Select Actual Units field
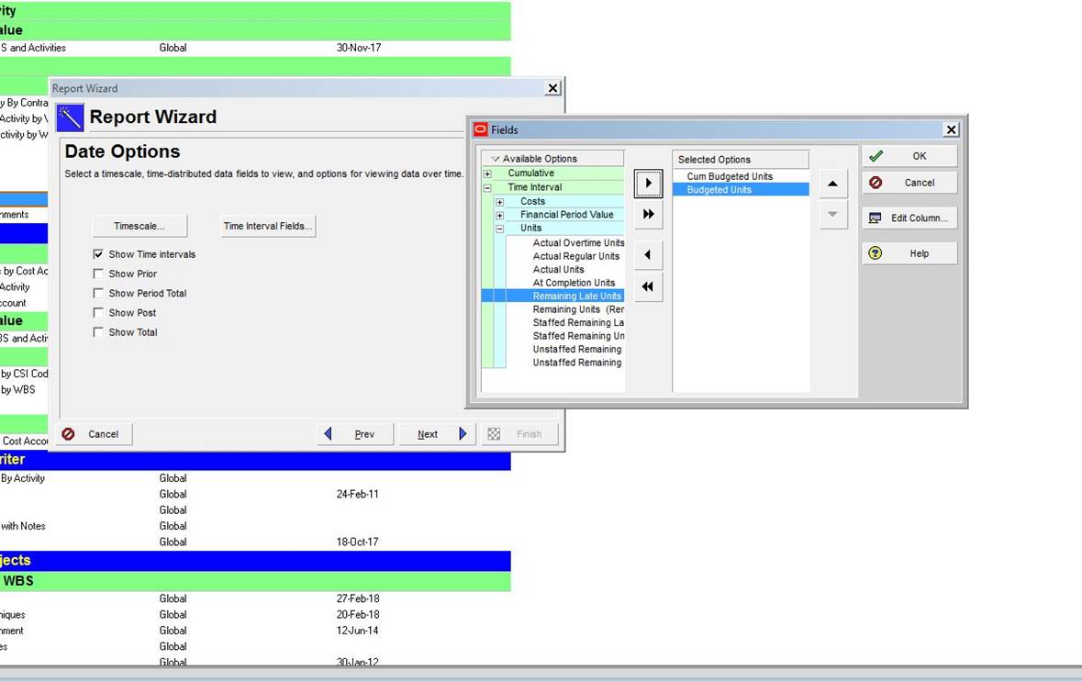The height and width of the screenshot is (682, 1082). click(x=558, y=269)
